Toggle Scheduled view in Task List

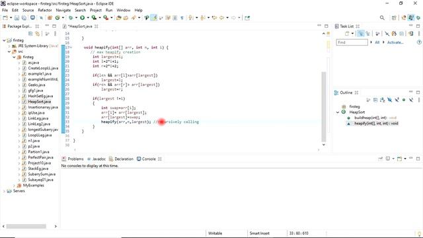click(367, 34)
